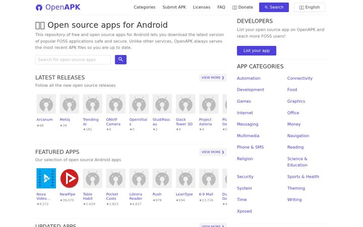Open the Rush app icon
The image size is (363, 227).
click(162, 179)
